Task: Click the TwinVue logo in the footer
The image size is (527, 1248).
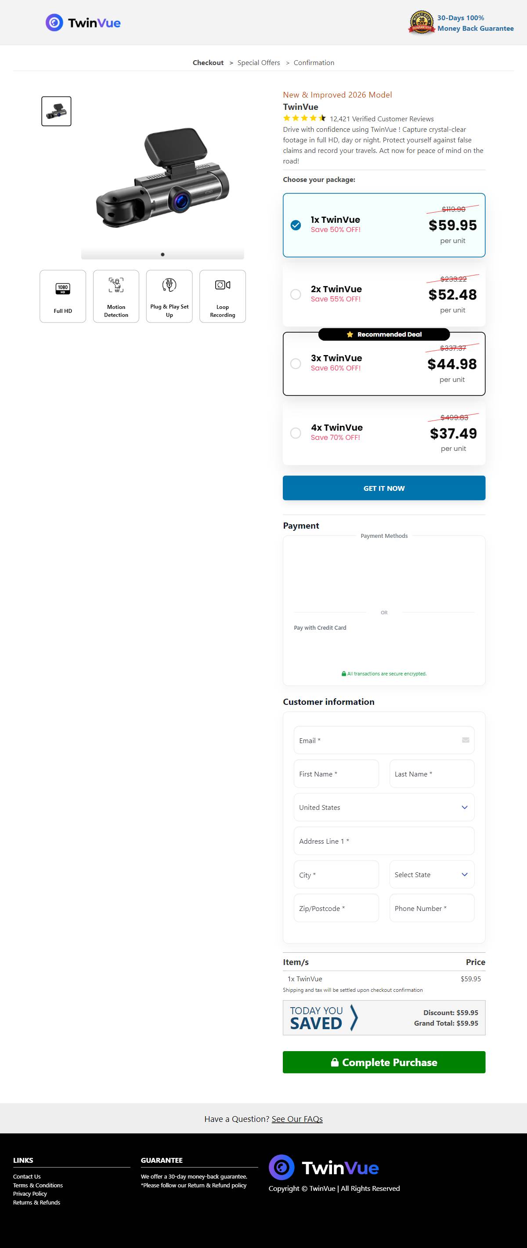Action: click(x=324, y=1167)
